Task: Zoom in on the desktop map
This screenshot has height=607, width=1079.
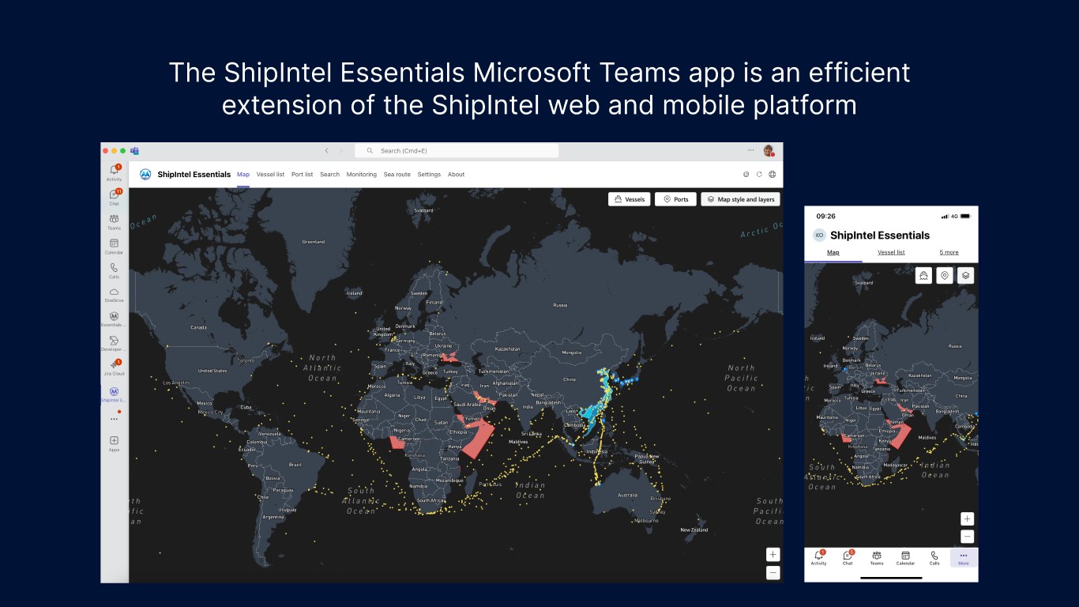Action: (x=773, y=555)
